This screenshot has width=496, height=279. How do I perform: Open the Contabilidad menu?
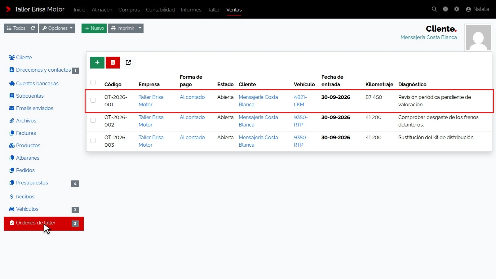coord(160,10)
